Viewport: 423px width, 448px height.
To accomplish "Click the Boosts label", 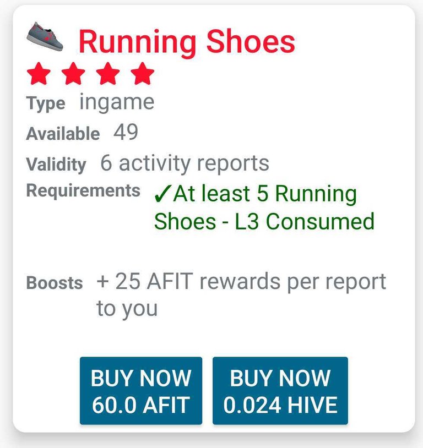I will point(55,283).
